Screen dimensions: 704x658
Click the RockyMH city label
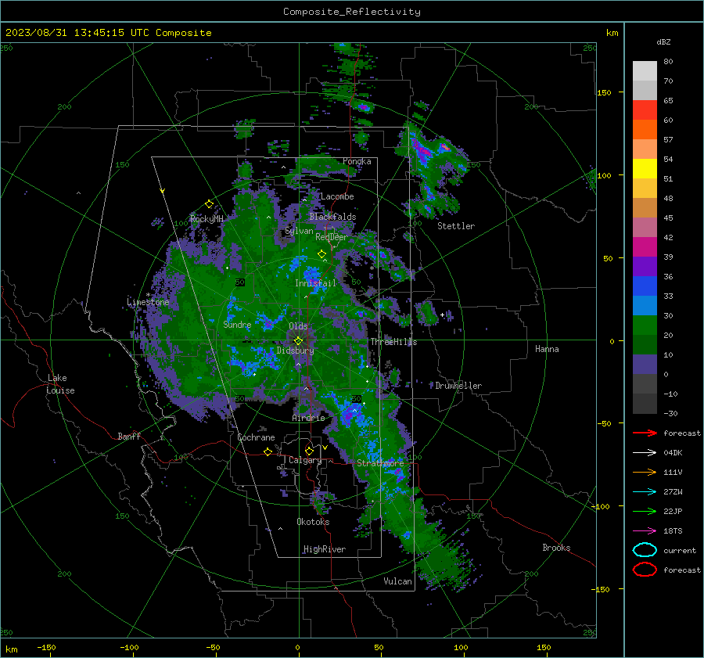click(x=207, y=219)
